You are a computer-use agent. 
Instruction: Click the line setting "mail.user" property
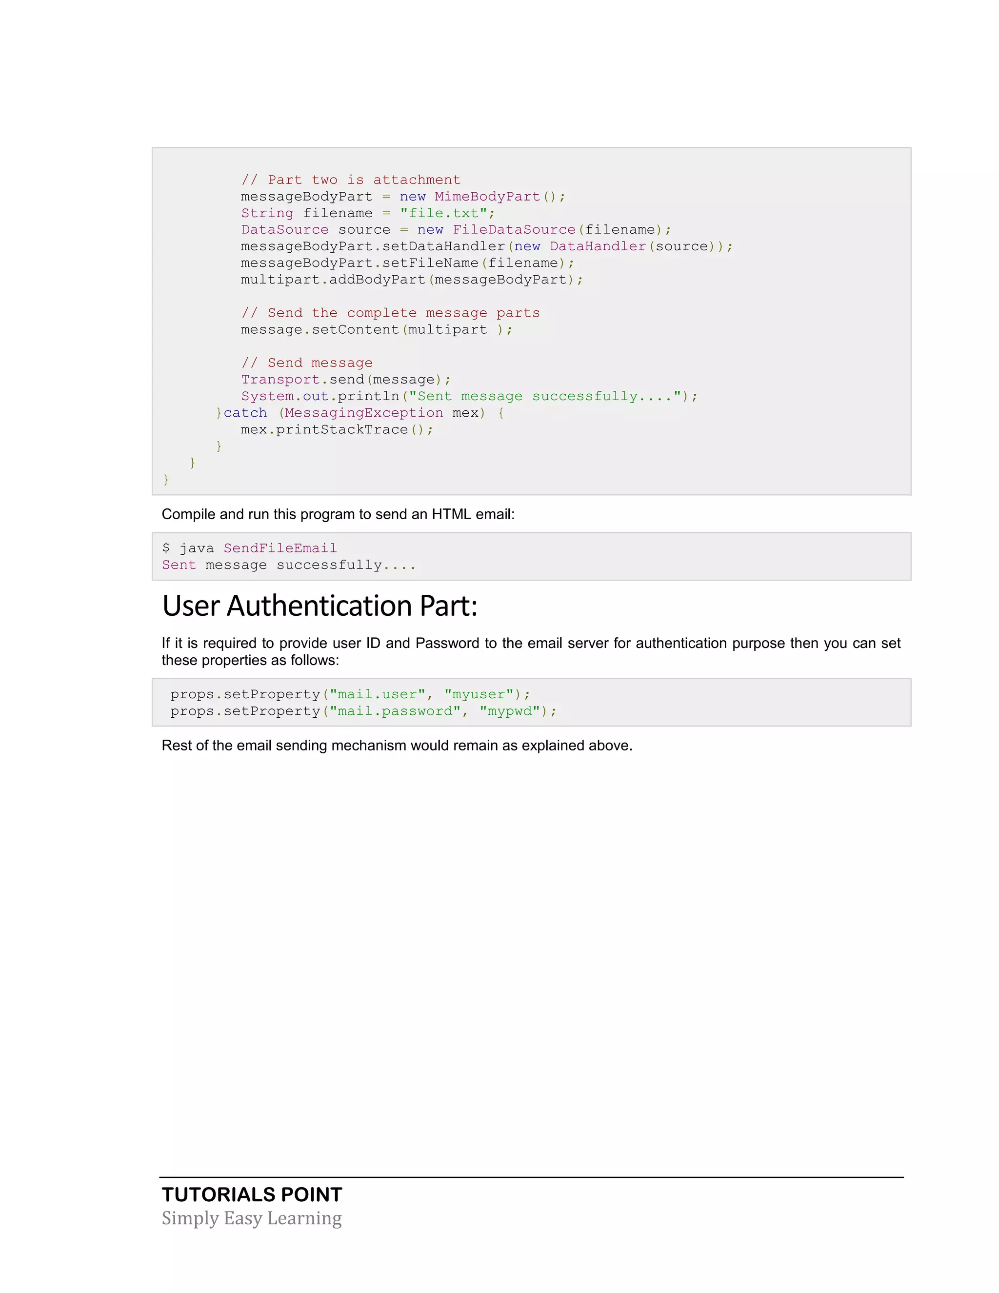tap(350, 694)
